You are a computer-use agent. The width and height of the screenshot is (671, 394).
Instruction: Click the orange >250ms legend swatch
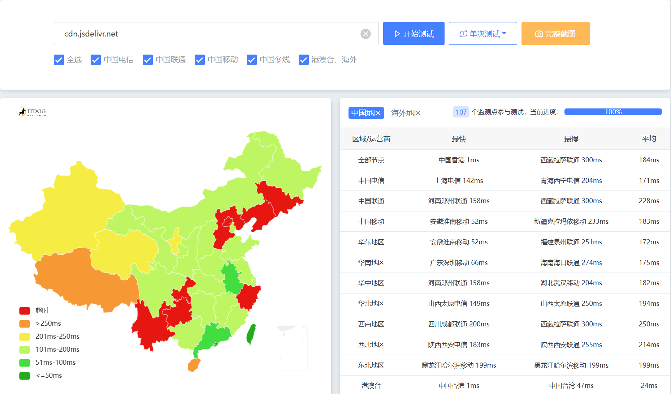pyautogui.click(x=25, y=324)
